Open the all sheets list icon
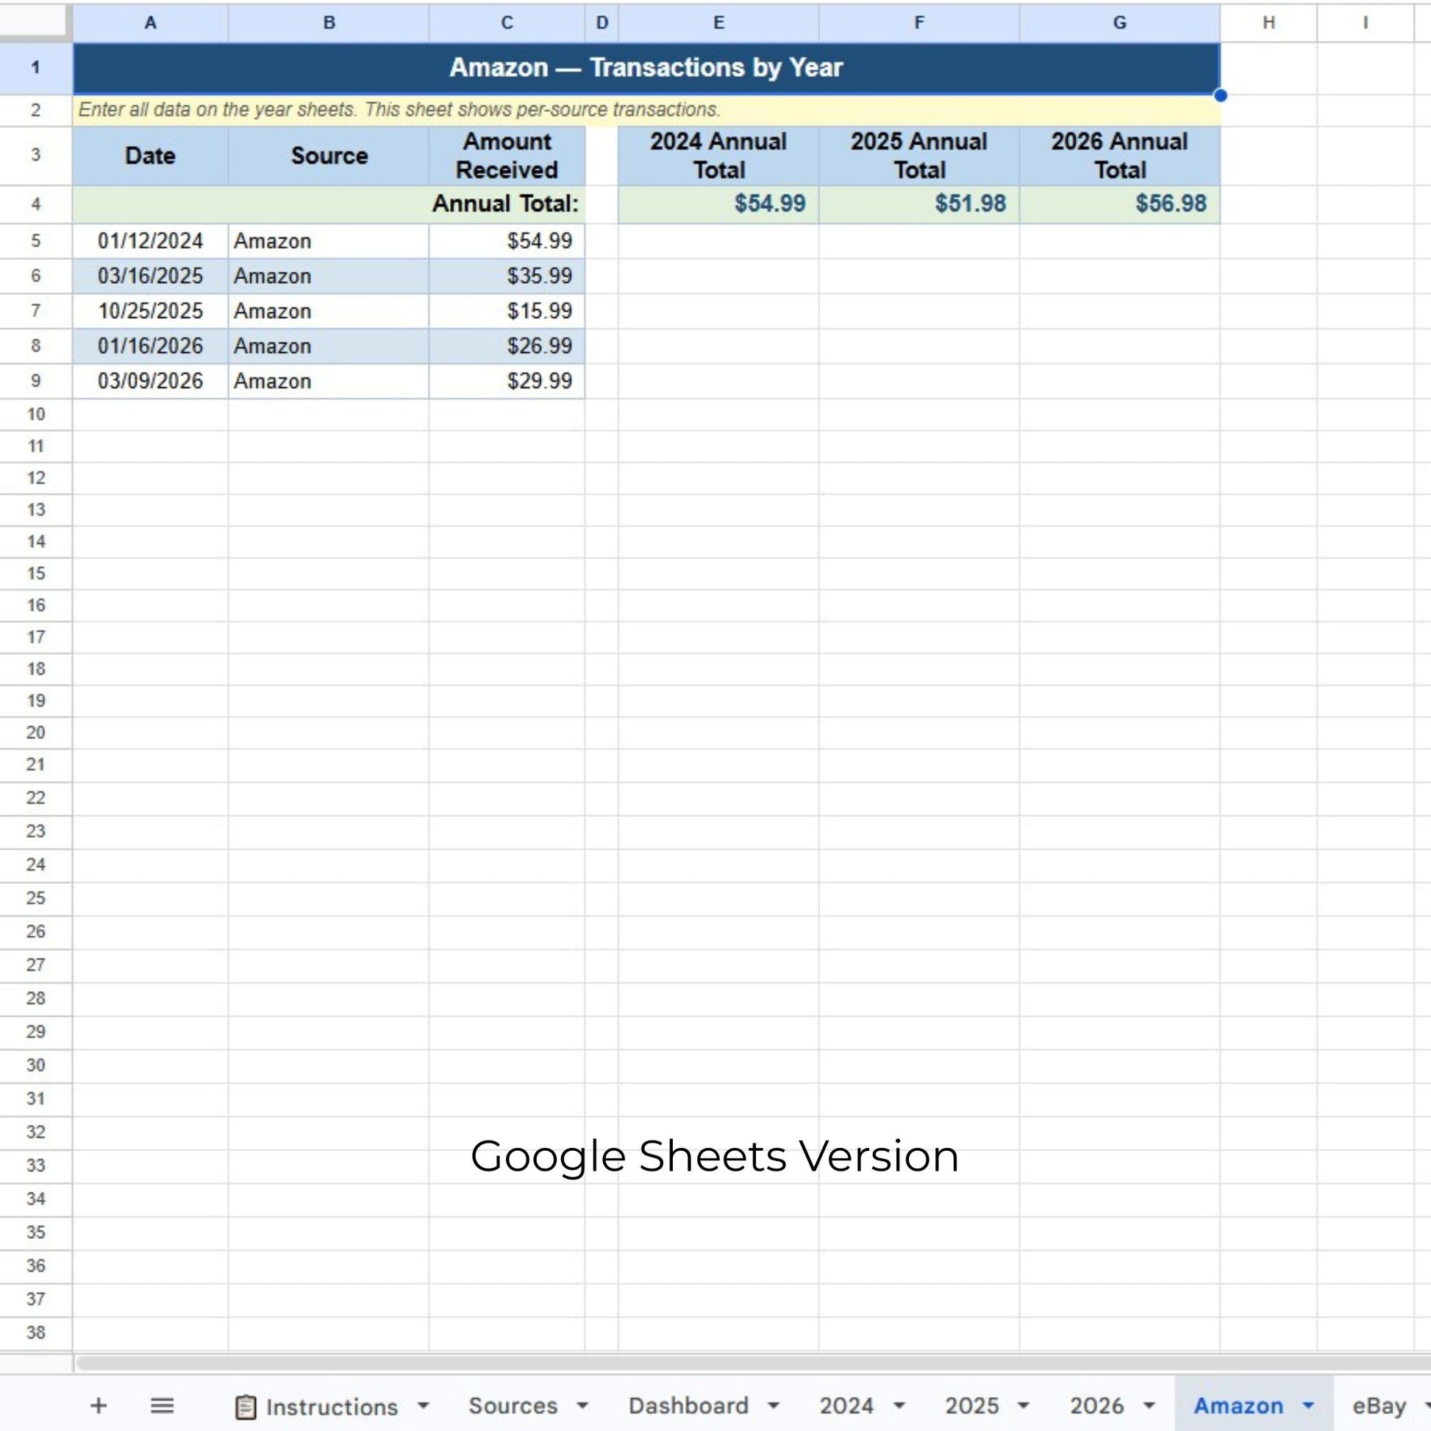Screen dimensions: 1431x1431 (163, 1405)
